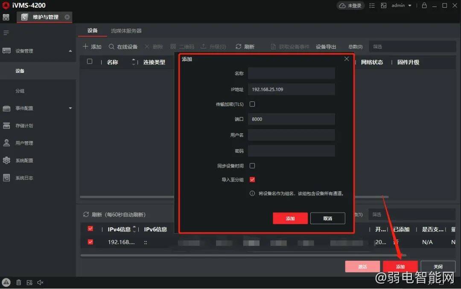
Task: Enable the 同步设备时间 checkbox
Action: click(252, 166)
